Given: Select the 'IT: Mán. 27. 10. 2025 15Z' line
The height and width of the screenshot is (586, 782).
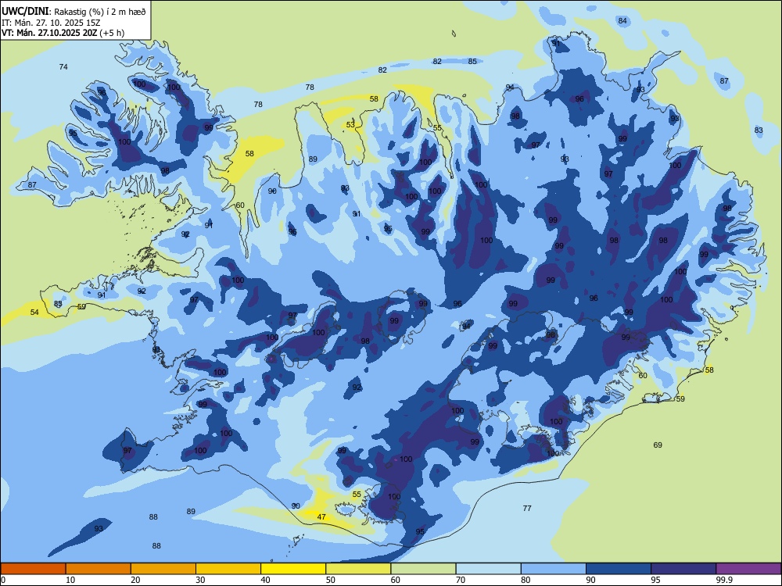Looking at the screenshot, I should tap(51, 23).
